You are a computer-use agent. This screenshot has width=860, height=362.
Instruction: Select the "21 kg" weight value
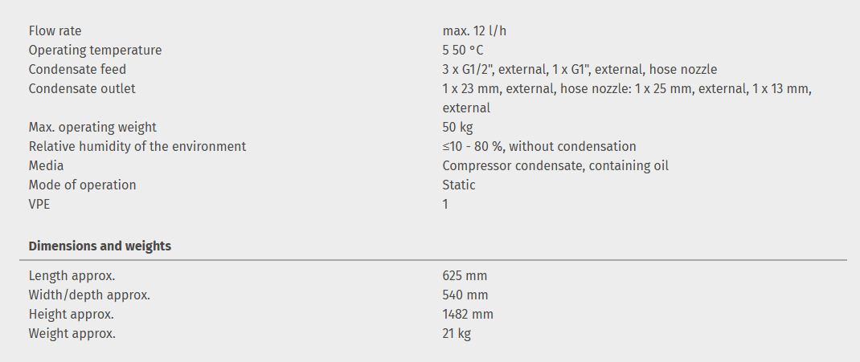click(457, 334)
